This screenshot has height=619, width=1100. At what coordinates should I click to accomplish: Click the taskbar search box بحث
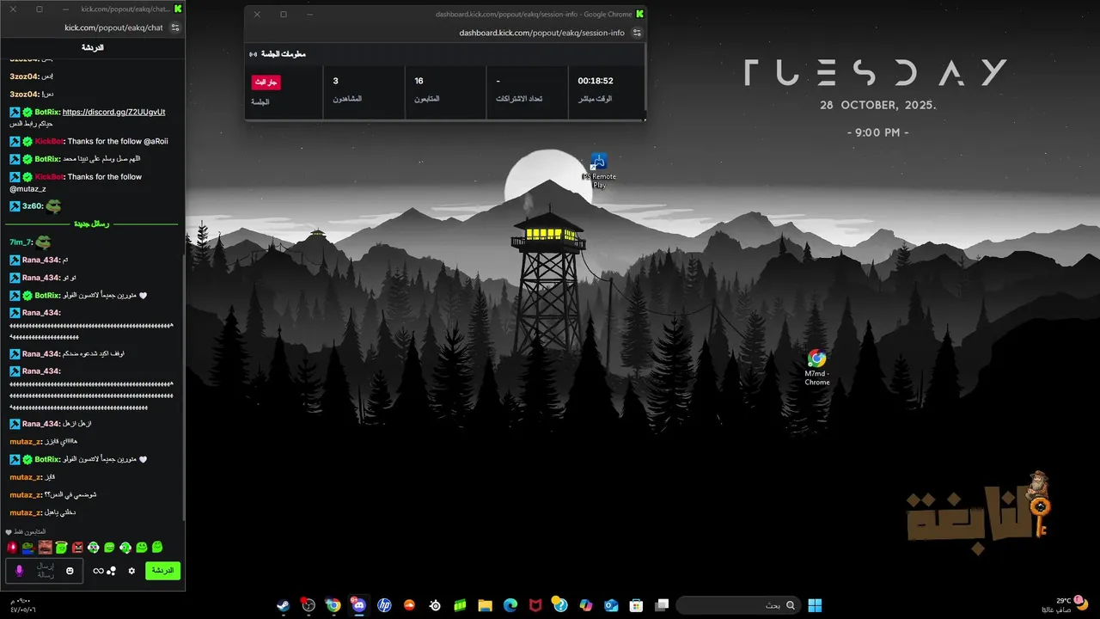737,605
